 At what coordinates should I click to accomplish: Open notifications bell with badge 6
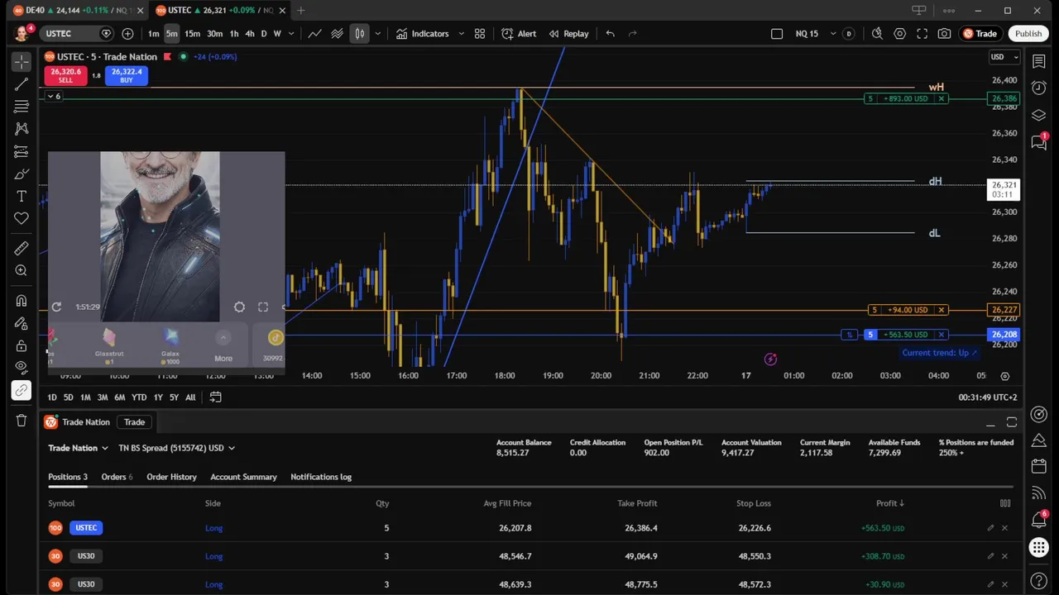[1039, 520]
